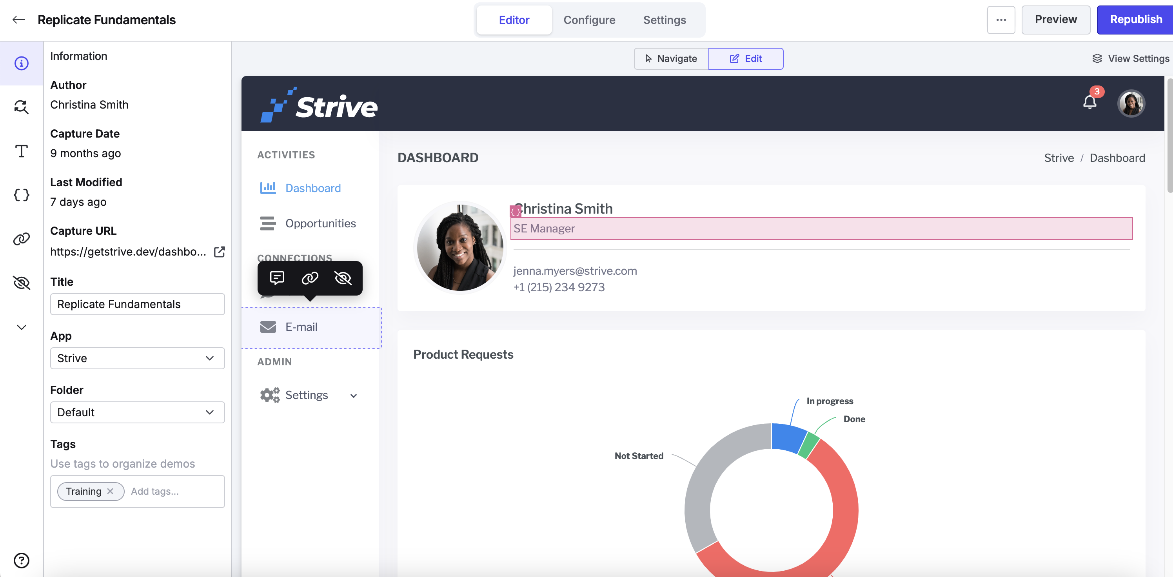Click the Preview button

(x=1055, y=20)
